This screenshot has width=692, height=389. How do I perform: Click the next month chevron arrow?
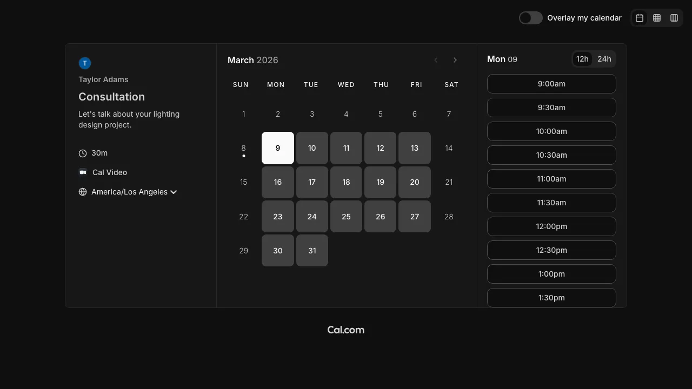tap(455, 60)
